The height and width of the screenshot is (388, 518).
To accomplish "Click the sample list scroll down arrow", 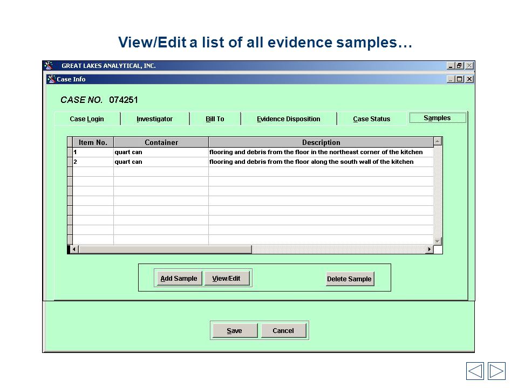I will tap(438, 241).
